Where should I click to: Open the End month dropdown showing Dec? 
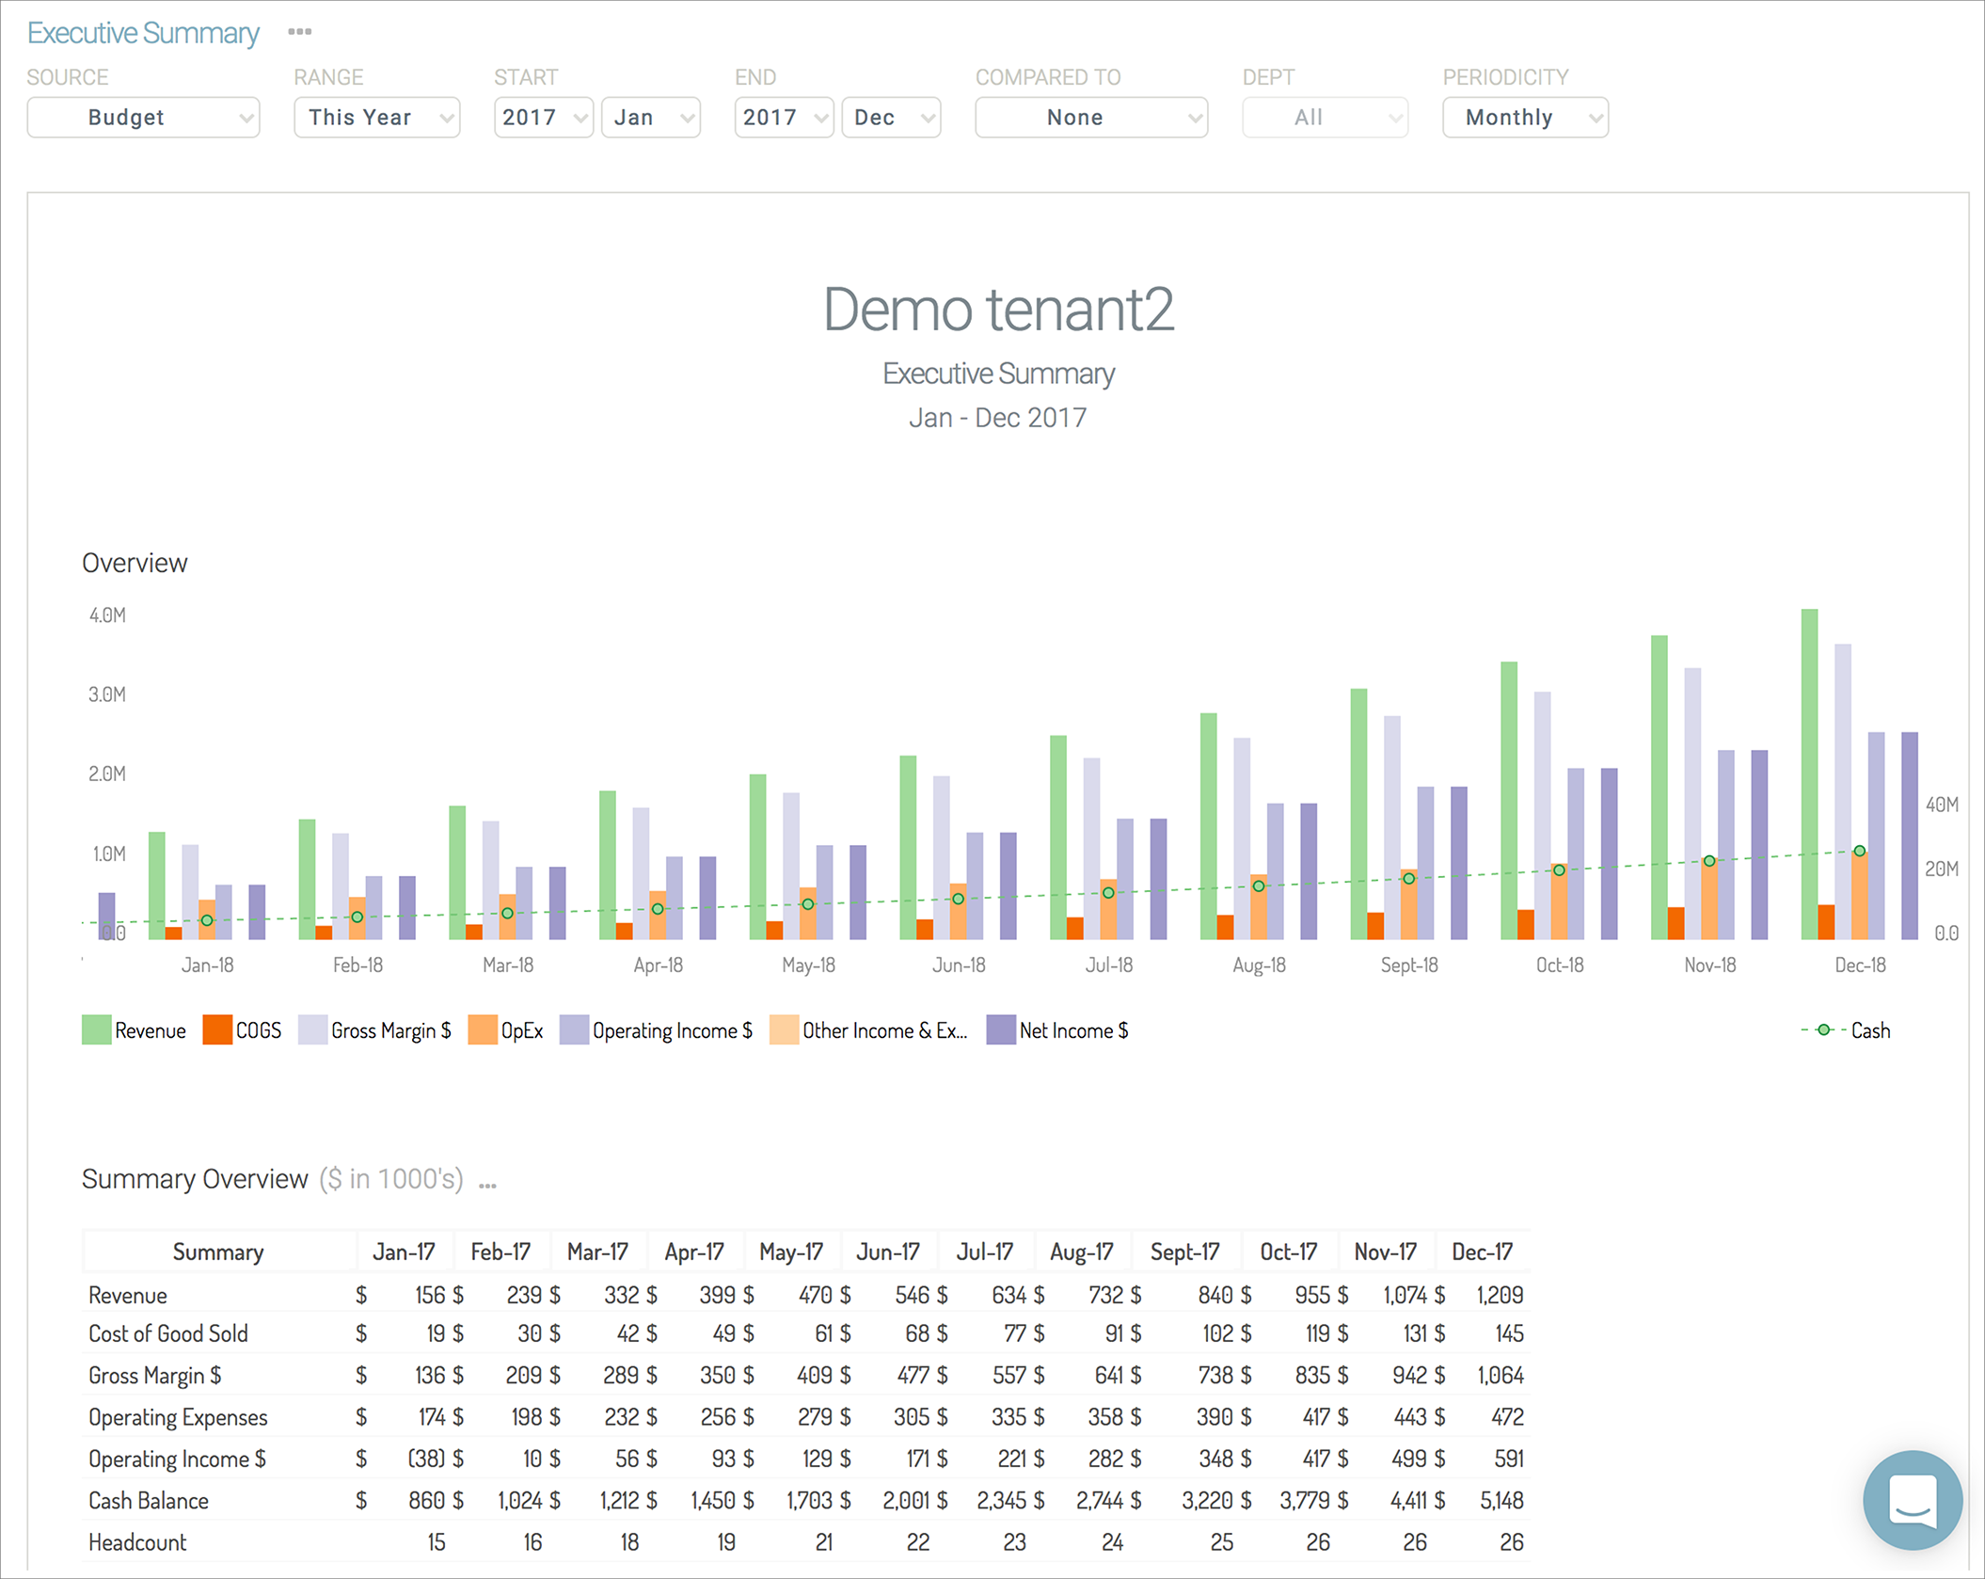point(891,118)
